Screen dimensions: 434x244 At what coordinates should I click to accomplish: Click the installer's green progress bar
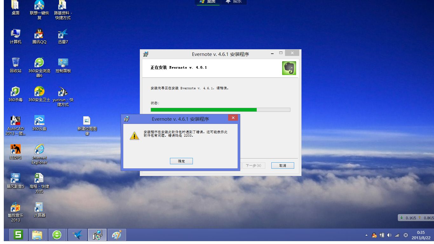[x=220, y=110]
